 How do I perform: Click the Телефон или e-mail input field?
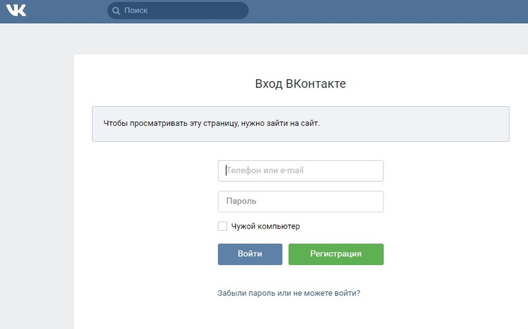[x=300, y=171]
